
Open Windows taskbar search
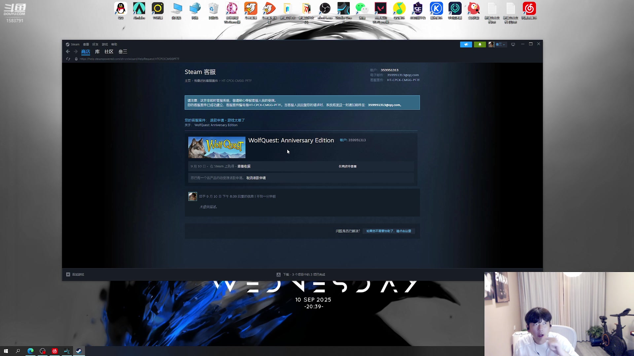coord(18,351)
